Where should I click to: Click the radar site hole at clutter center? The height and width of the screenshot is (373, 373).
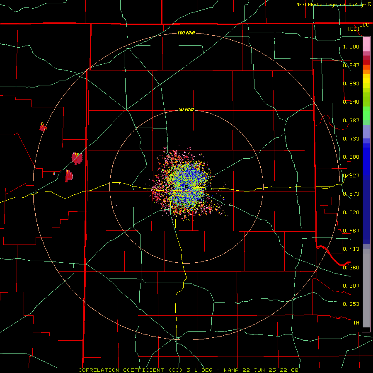click(186, 186)
